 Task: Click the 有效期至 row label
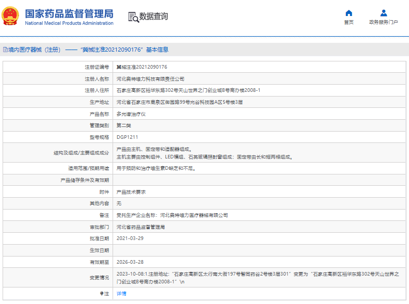coord(99,262)
